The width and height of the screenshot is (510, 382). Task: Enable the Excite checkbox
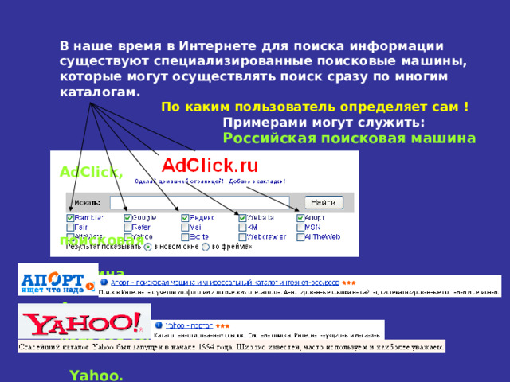pyautogui.click(x=185, y=237)
